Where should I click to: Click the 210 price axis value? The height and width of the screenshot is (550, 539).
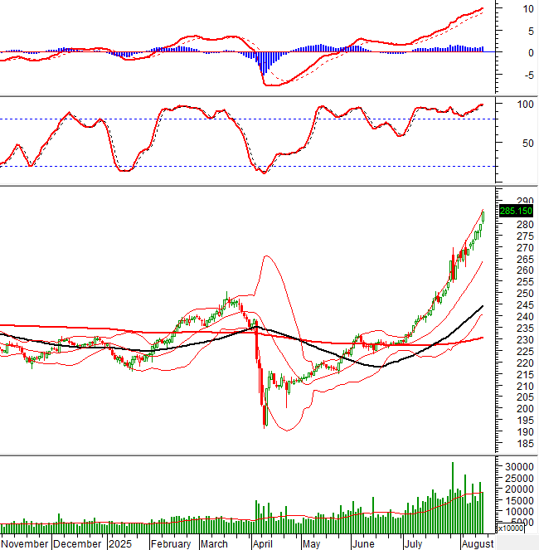click(x=525, y=387)
